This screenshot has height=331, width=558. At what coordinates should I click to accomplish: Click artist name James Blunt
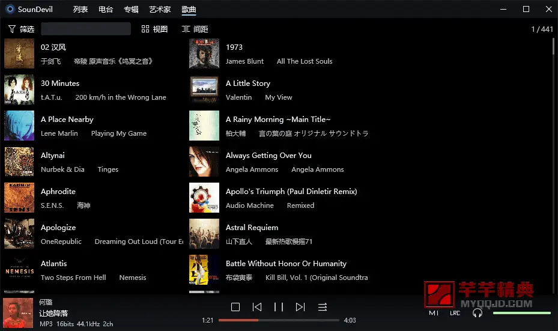click(x=244, y=61)
